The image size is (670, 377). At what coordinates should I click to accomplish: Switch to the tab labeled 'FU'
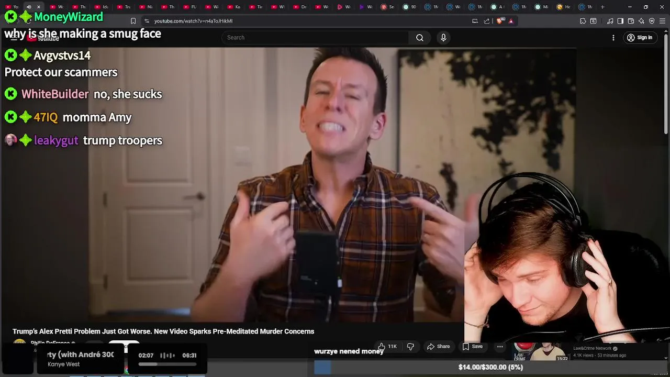tap(189, 7)
